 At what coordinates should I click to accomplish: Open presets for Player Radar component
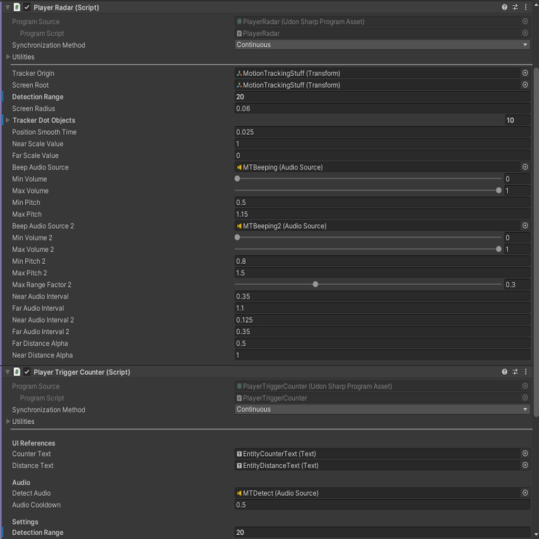coord(515,7)
